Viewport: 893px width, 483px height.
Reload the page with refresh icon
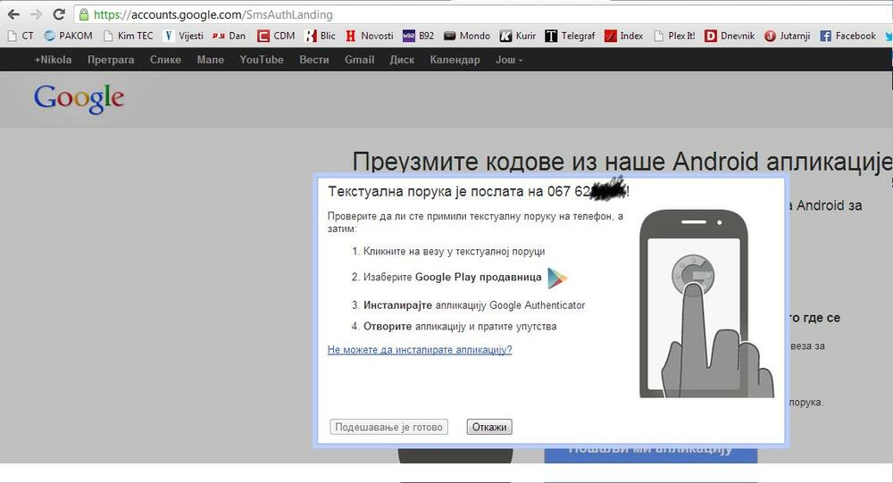click(59, 14)
